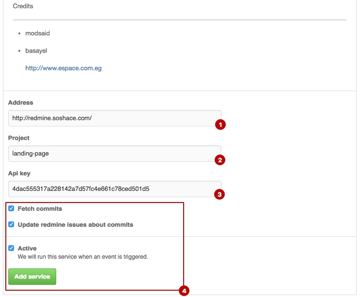Click the Fetch commits label text
The width and height of the screenshot is (360, 297).
40,209
